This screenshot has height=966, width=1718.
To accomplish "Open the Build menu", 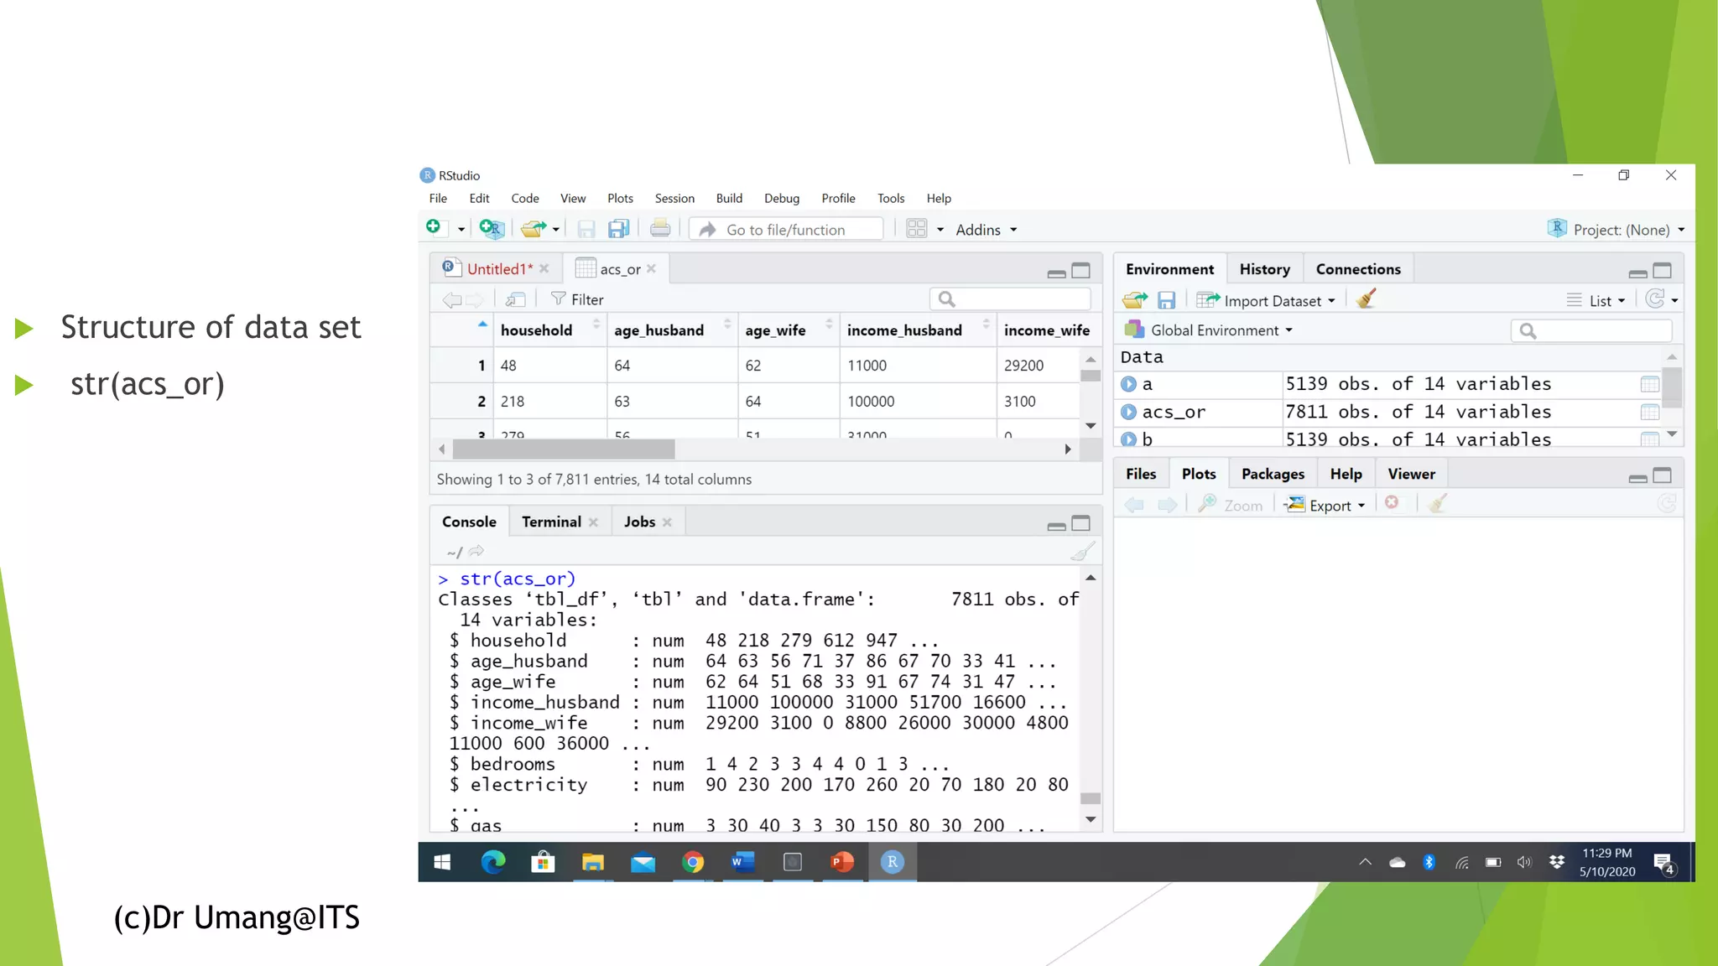I will (729, 199).
